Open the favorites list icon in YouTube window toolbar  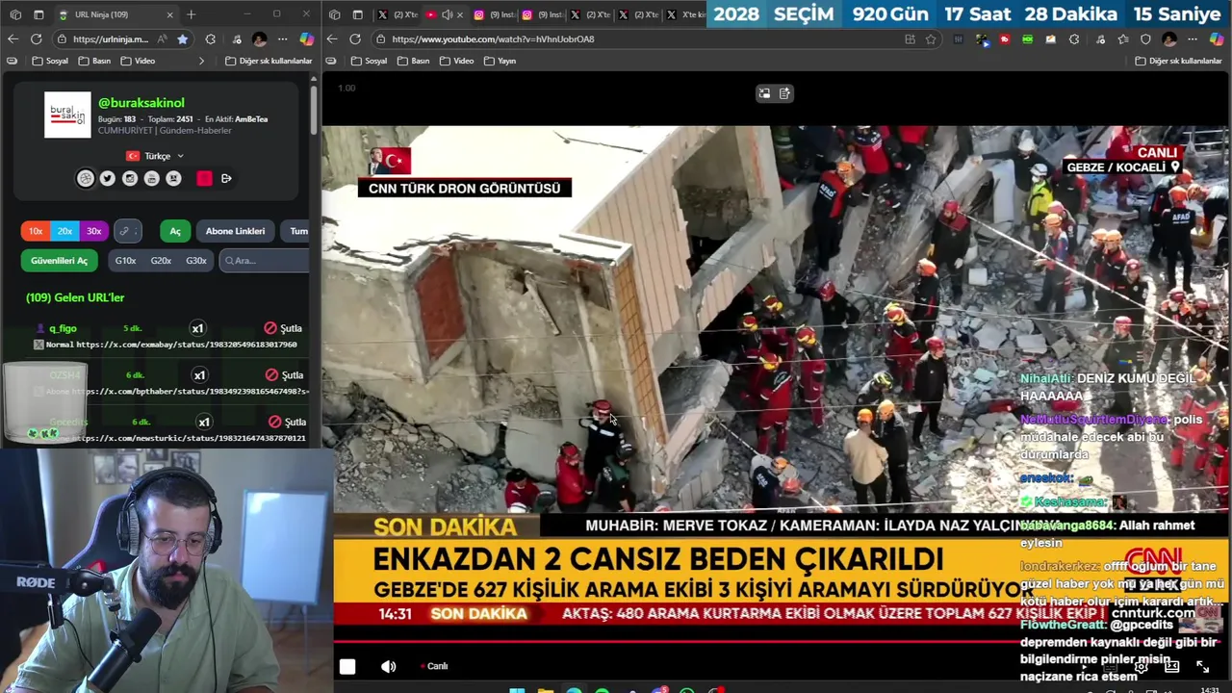(x=1122, y=39)
